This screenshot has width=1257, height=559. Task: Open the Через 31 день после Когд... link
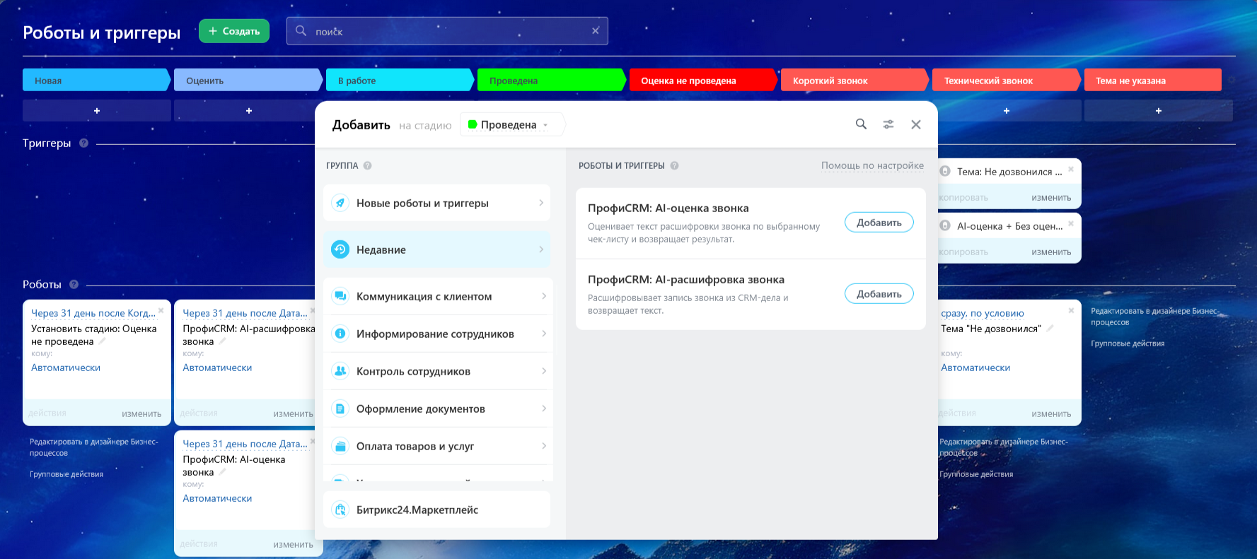(x=93, y=313)
